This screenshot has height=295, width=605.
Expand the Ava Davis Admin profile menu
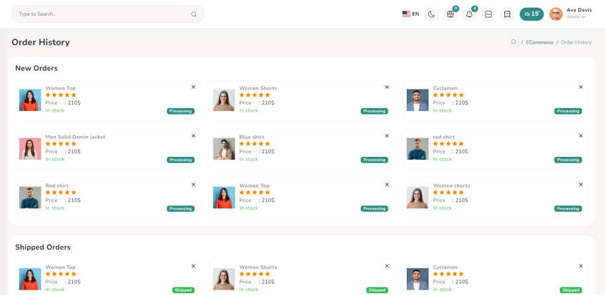pyautogui.click(x=578, y=14)
